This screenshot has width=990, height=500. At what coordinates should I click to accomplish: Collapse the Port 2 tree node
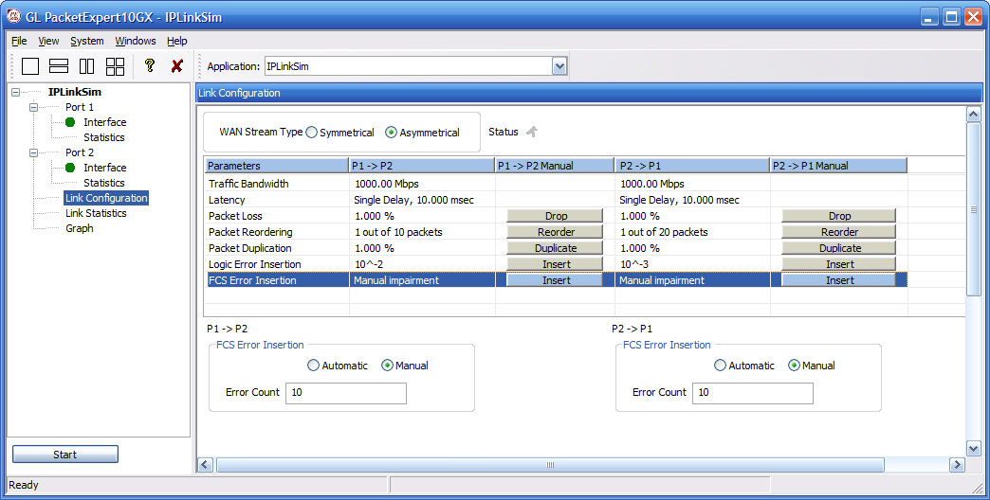click(x=33, y=152)
